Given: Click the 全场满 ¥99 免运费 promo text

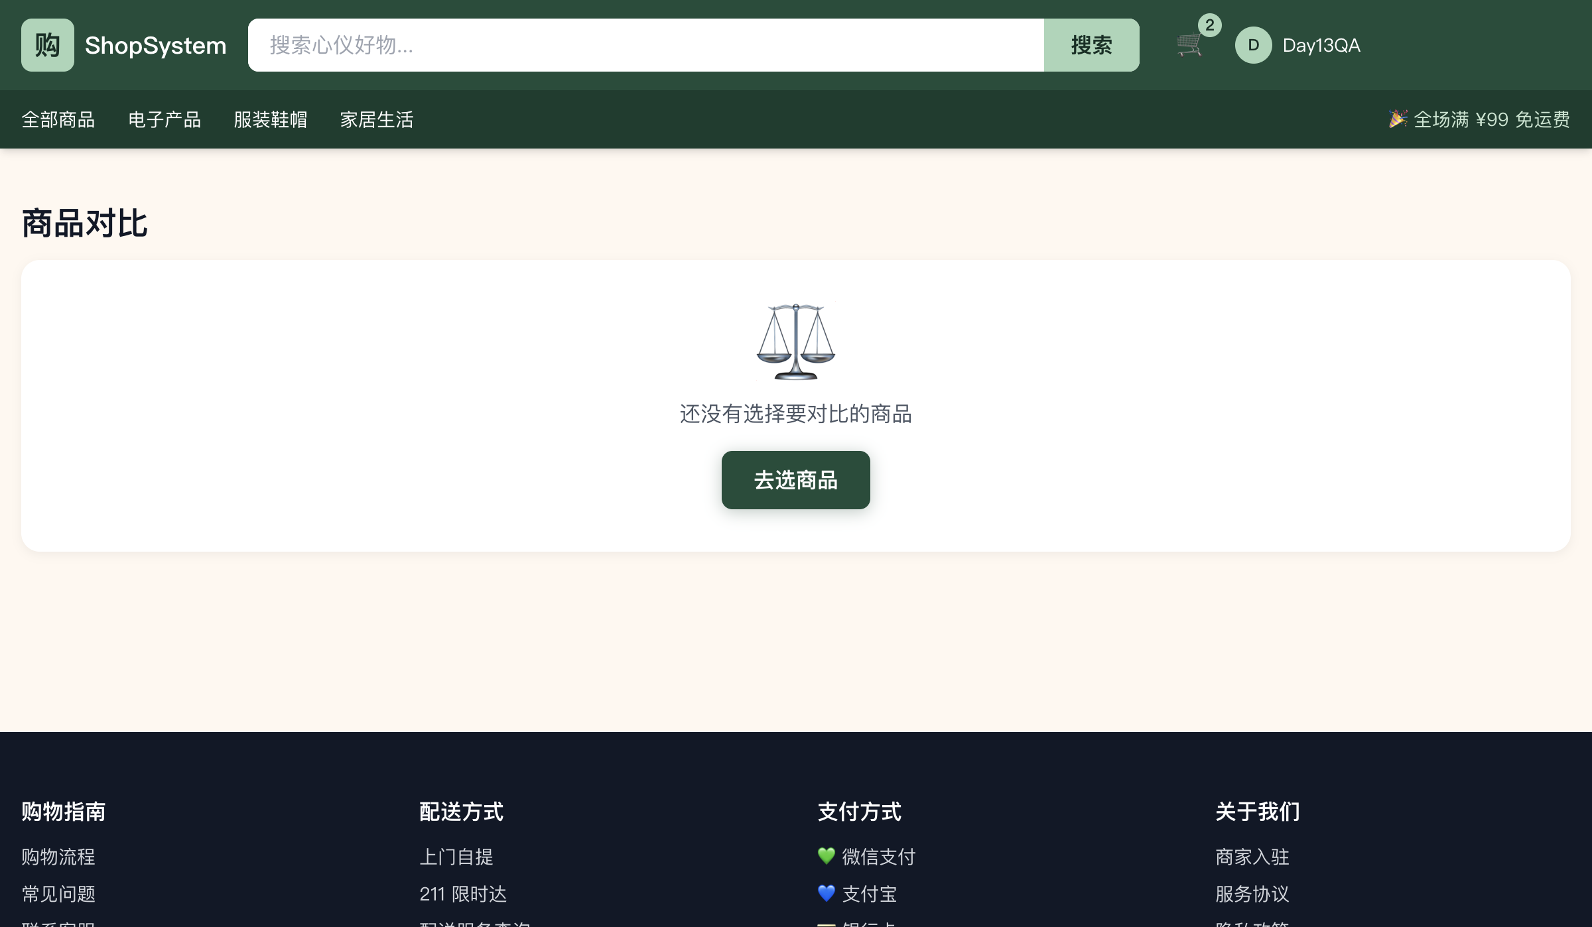Looking at the screenshot, I should (1492, 119).
